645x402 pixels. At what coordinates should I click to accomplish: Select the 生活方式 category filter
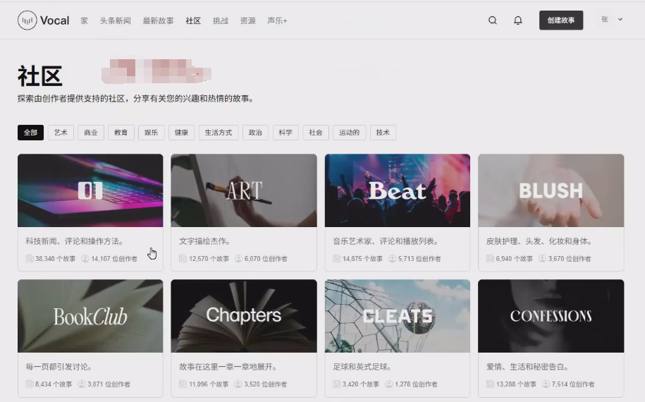219,133
